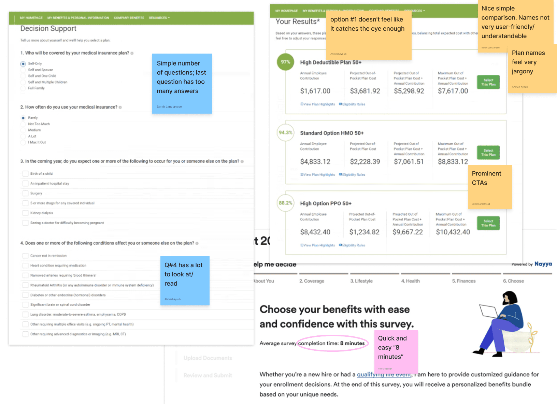Click the Nayya logo

[x=543, y=264]
